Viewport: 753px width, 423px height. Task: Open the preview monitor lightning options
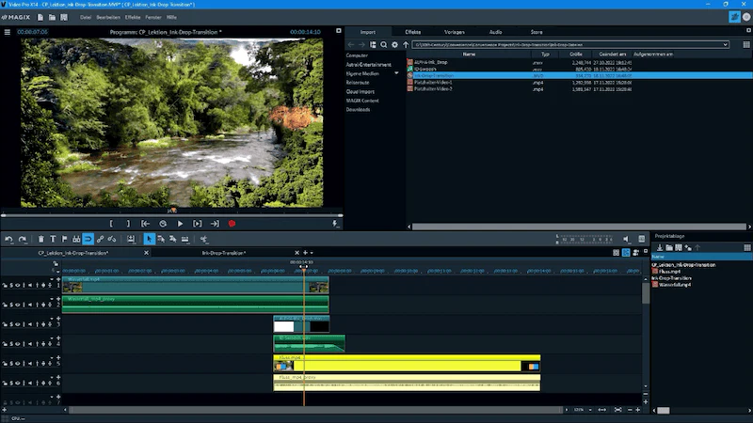(x=335, y=224)
